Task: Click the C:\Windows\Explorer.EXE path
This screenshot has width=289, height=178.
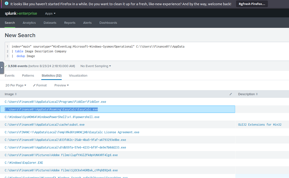Action: point(24,163)
